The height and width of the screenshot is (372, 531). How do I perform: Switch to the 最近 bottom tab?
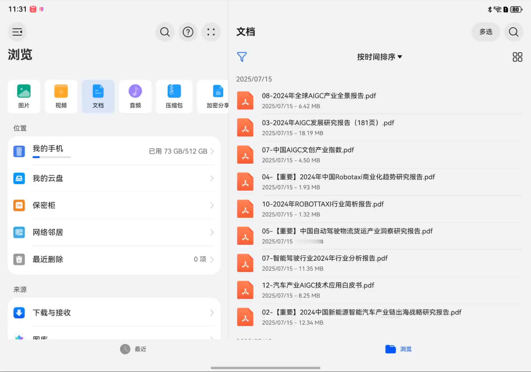[133, 349]
